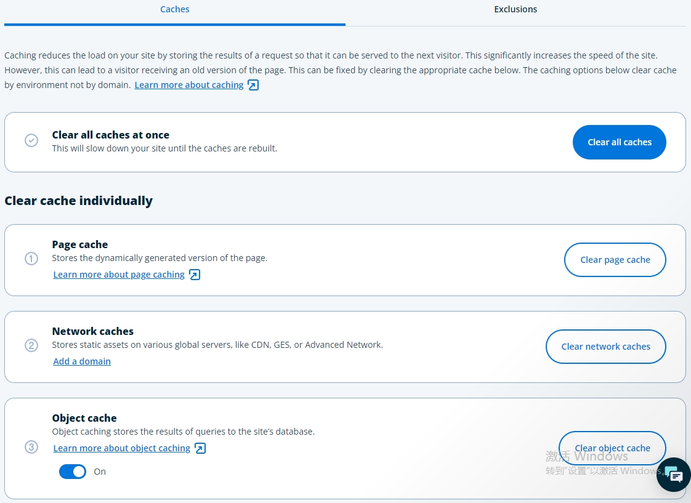Click external link icon beside object caching

[200, 448]
